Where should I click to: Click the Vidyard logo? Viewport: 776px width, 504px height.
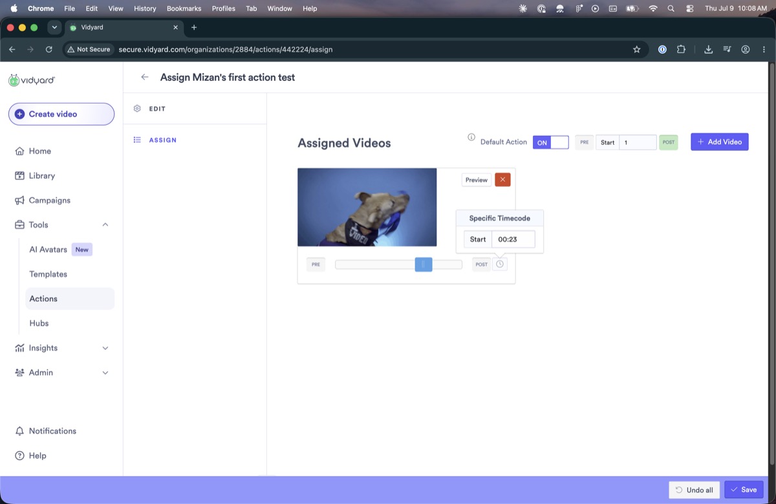click(x=32, y=80)
